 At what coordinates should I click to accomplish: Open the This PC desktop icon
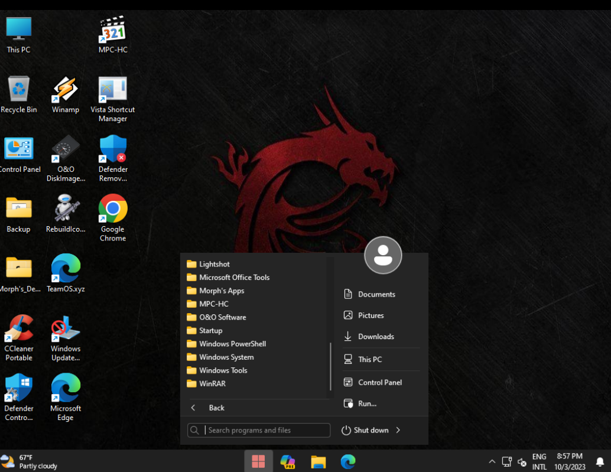18,35
